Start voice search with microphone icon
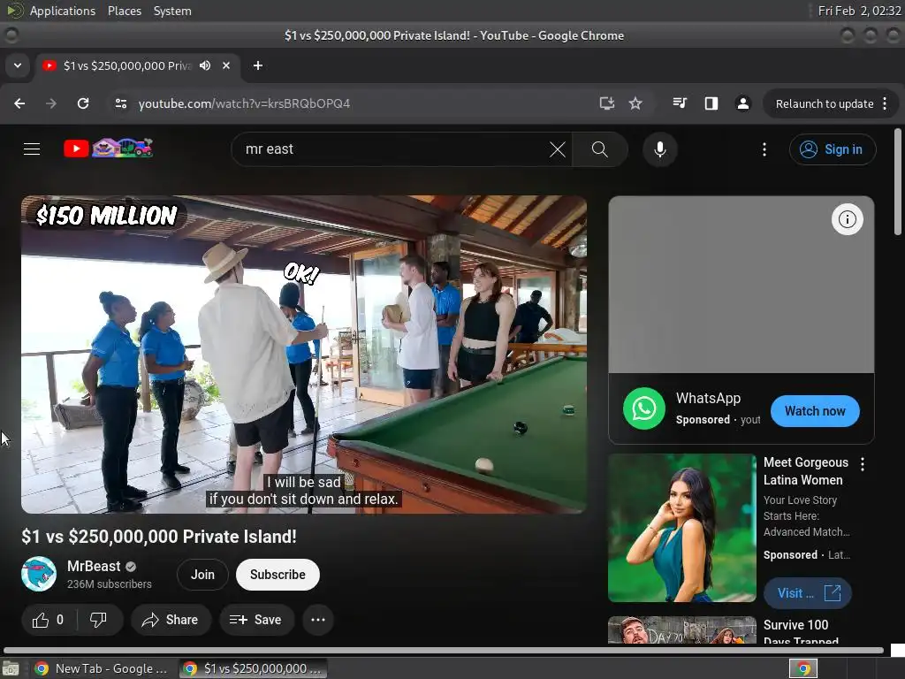The width and height of the screenshot is (905, 679). (x=659, y=149)
